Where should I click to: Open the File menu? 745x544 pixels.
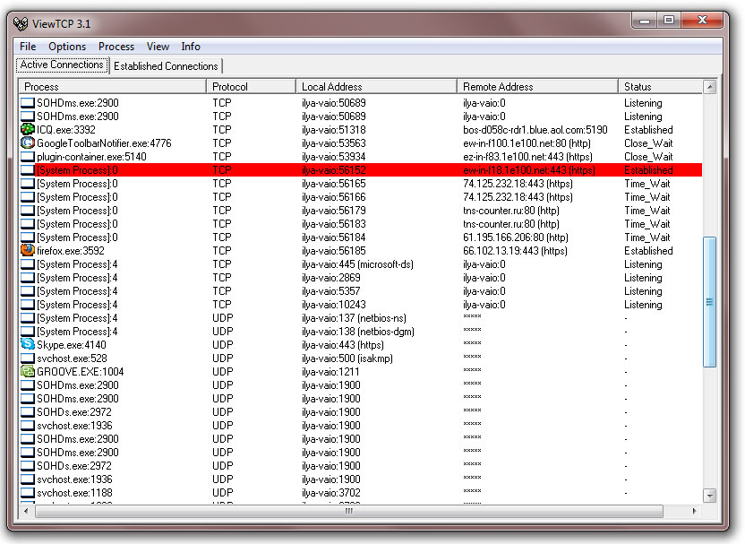[28, 47]
